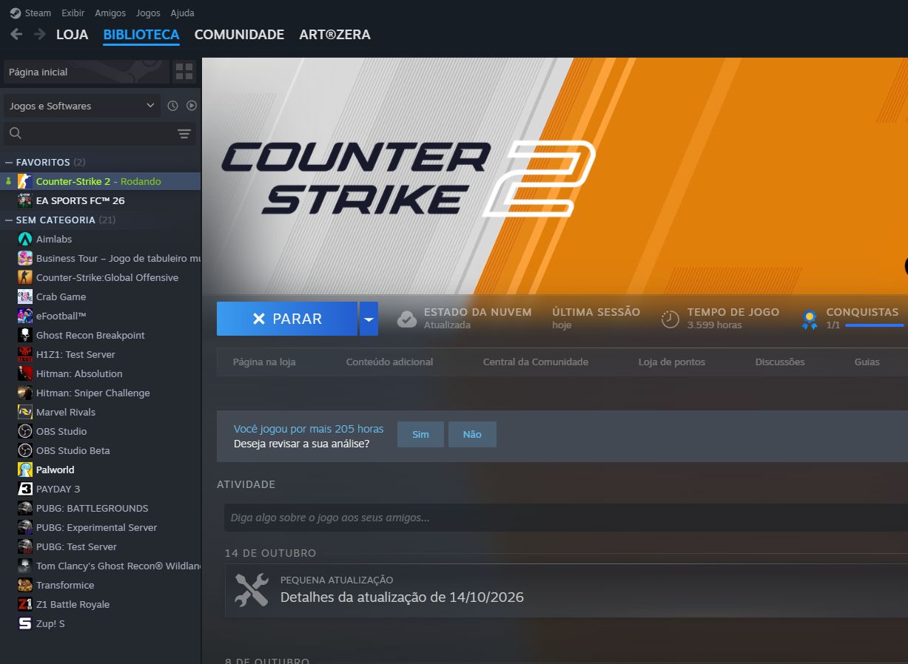
Task: Select Transformice entry
Action: (x=101, y=585)
